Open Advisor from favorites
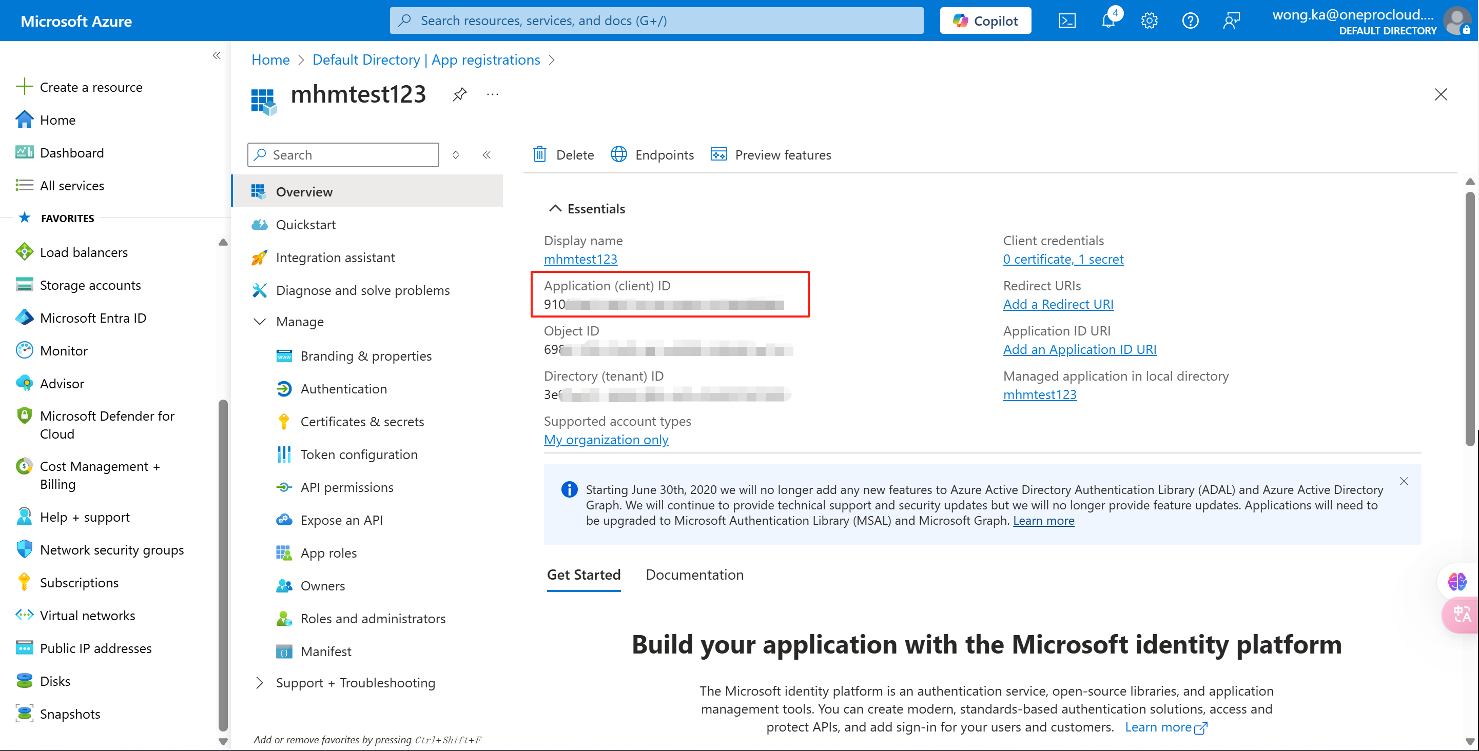The width and height of the screenshot is (1479, 751). [x=50, y=383]
